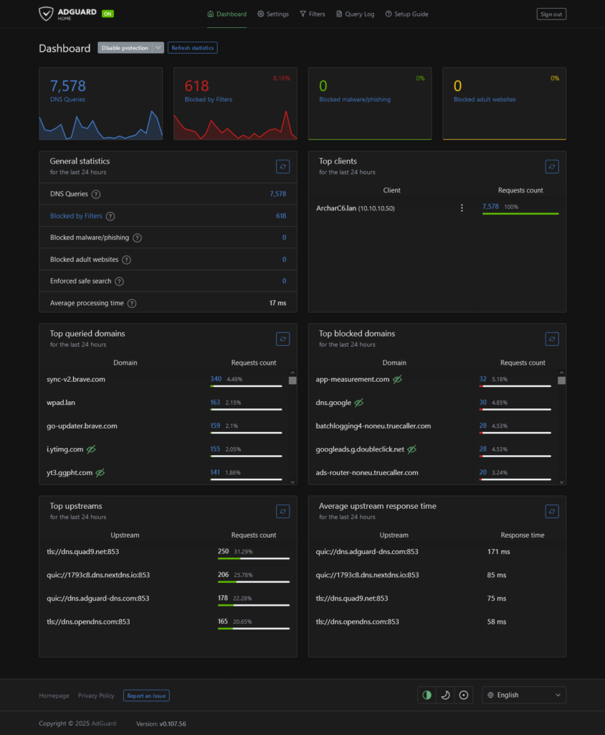The height and width of the screenshot is (735, 605).
Task: Go to the Query Log tab
Action: tap(356, 14)
